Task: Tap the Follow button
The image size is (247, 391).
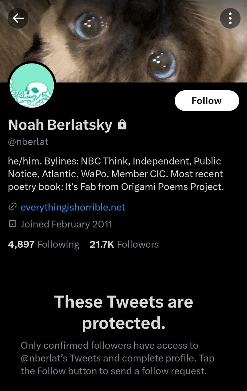Action: point(207,101)
